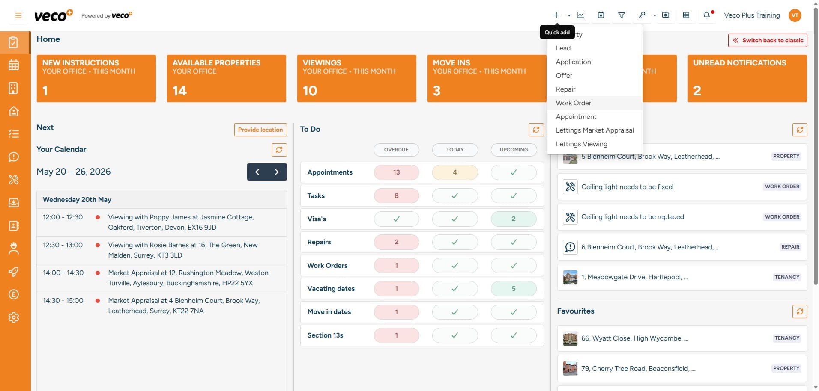Open the Poppy James viewing at 12:00
Viewport: 819px width, 391px height.
coord(161,222)
